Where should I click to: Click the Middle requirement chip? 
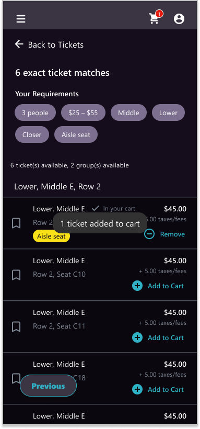tap(128, 112)
